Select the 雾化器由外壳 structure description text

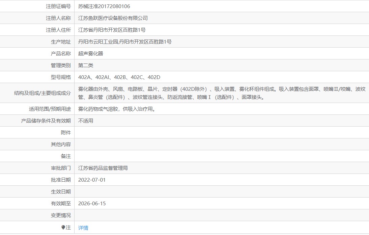coord(222,93)
